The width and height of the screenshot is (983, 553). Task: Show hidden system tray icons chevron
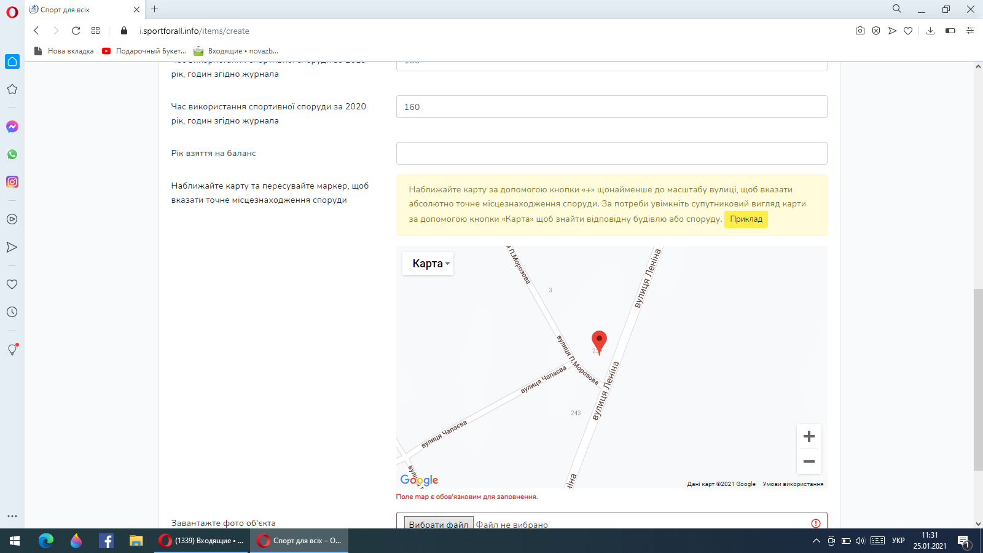[816, 541]
